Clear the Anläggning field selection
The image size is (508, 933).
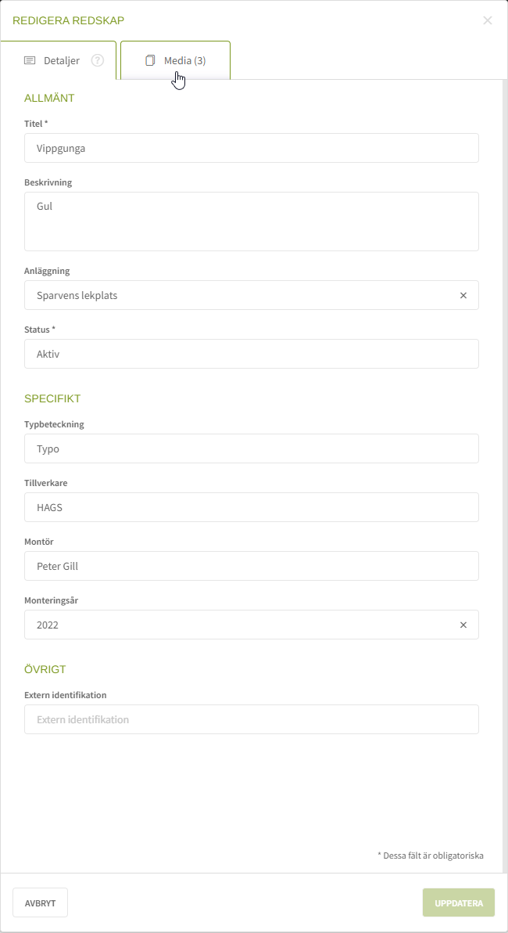[463, 295]
